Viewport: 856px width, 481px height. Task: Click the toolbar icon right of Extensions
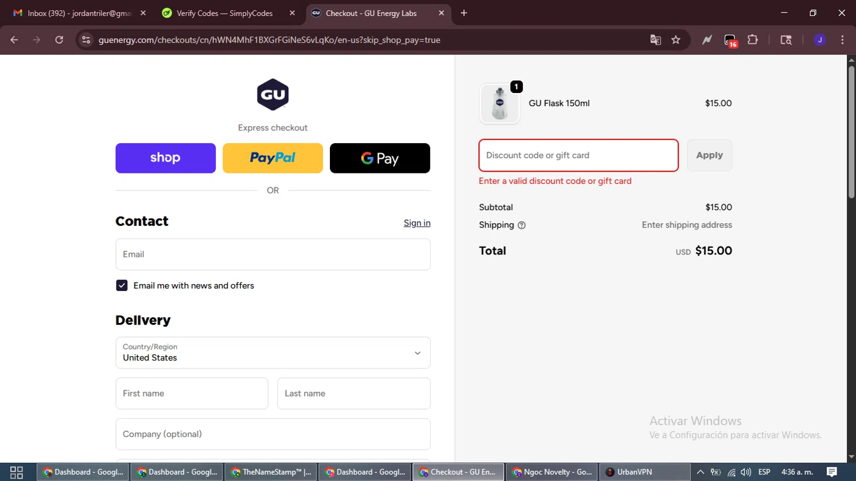click(786, 40)
